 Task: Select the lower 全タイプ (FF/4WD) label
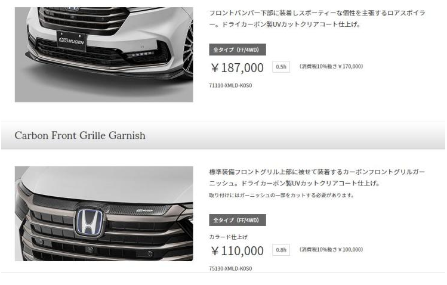(238, 220)
